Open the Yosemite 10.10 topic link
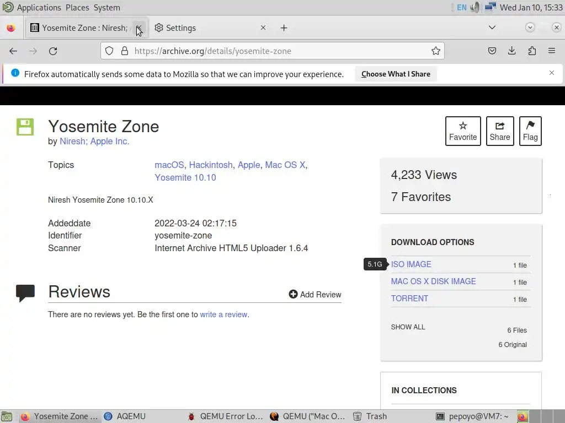 point(185,178)
